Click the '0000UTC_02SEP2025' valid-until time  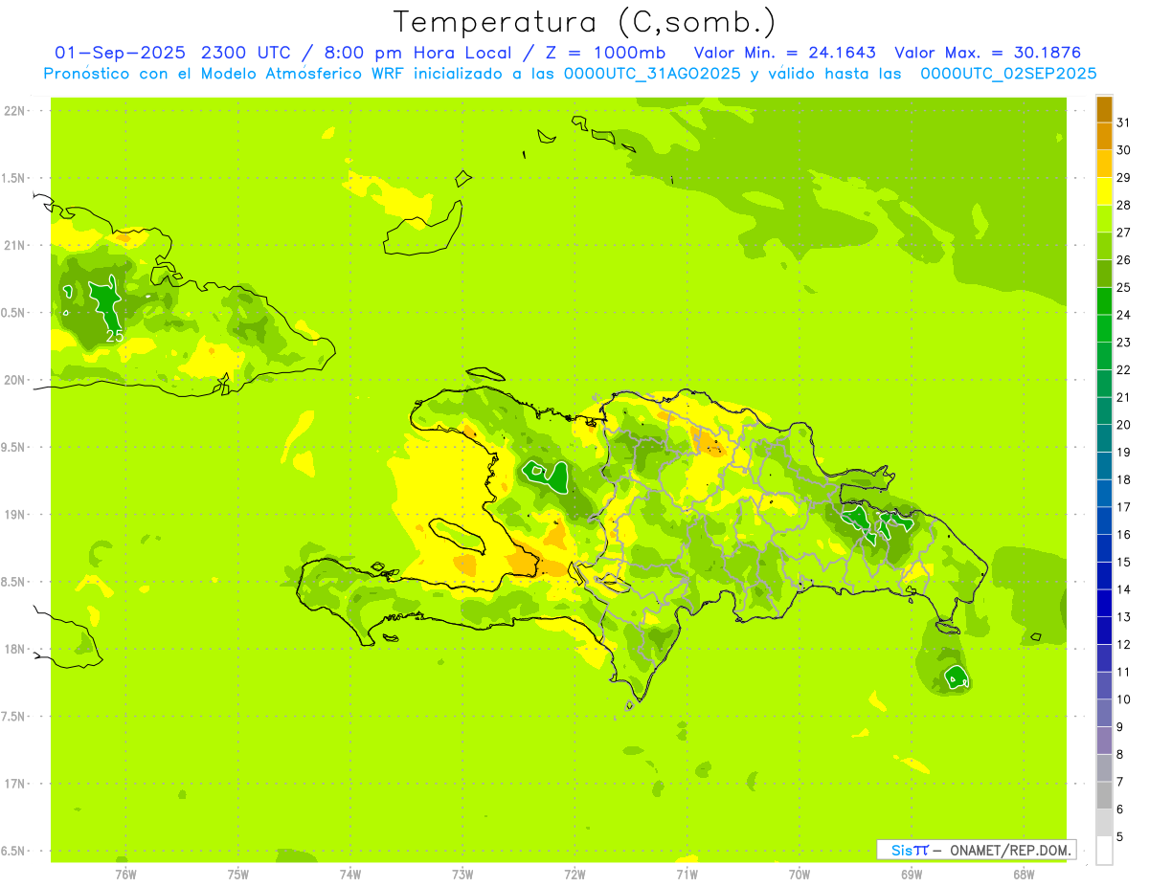[x=1008, y=74]
